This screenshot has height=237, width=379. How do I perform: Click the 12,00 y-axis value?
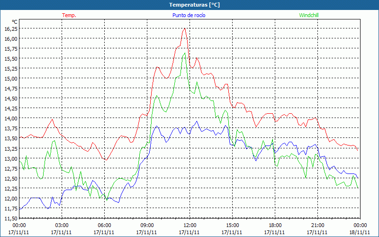coord(10,198)
